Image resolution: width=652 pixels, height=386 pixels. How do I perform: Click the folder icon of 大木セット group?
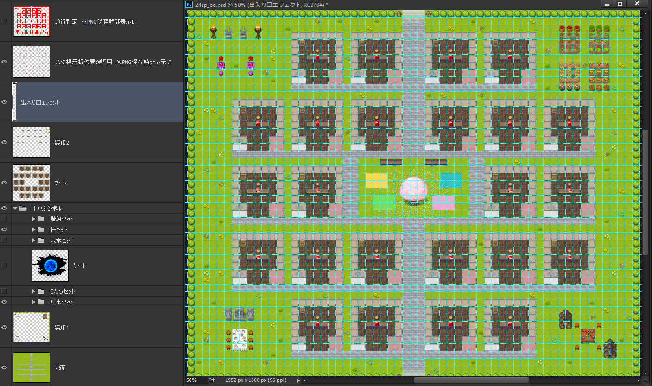41,240
